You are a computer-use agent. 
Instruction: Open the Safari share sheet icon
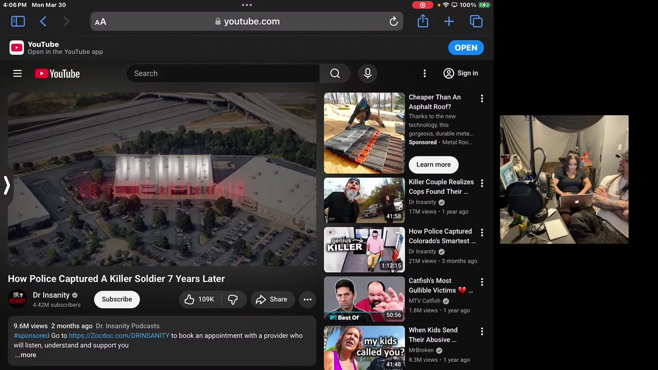(x=423, y=21)
